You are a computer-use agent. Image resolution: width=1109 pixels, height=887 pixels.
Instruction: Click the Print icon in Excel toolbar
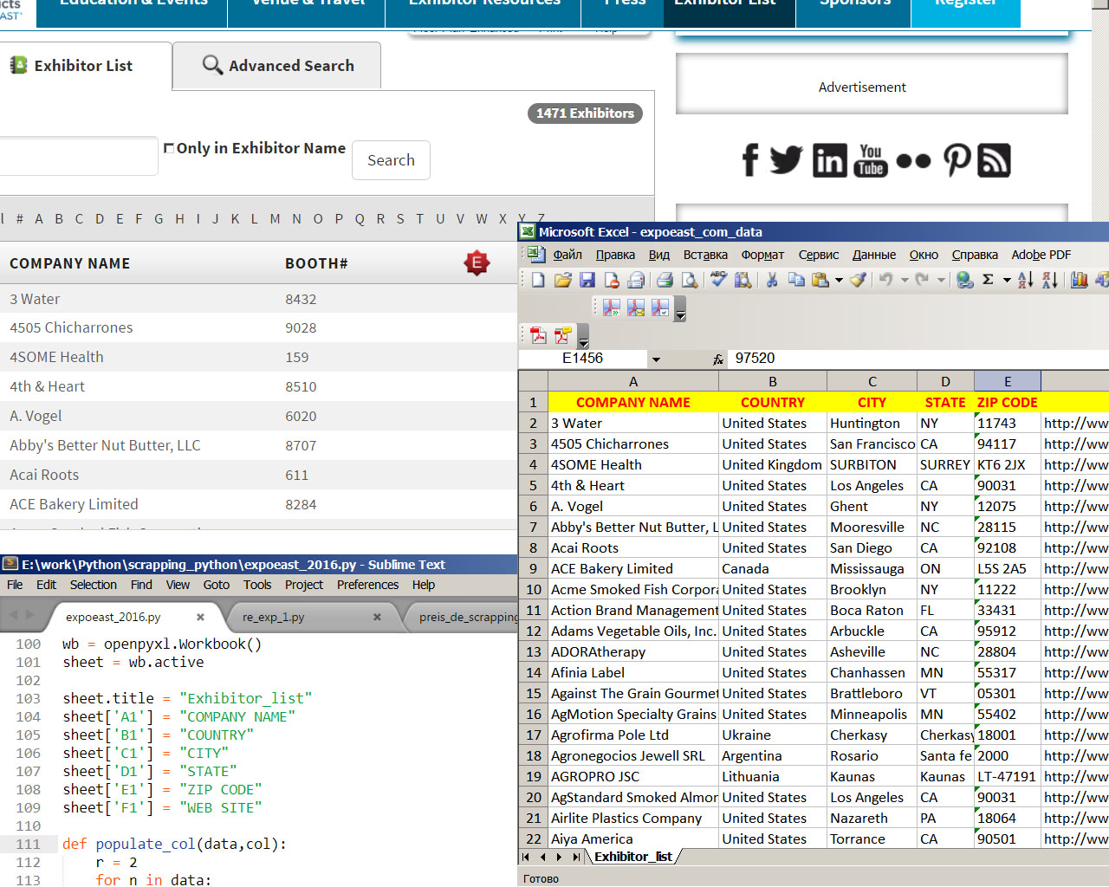[665, 280]
